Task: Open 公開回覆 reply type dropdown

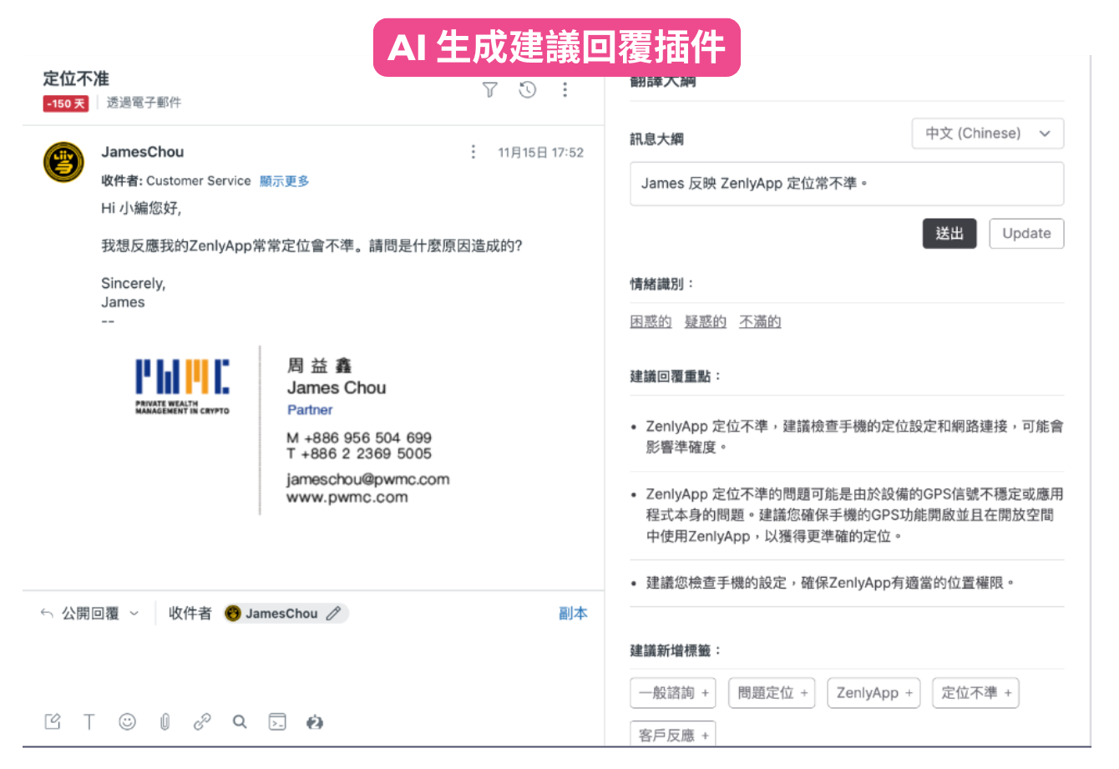Action: tap(91, 613)
